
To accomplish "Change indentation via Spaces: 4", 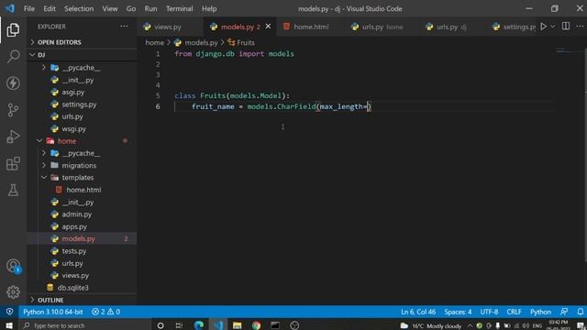I will click(458, 312).
